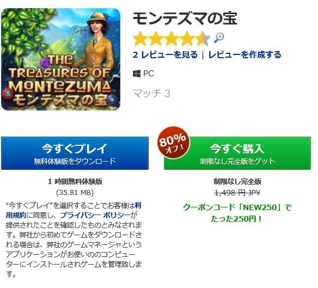Image resolution: width=318 pixels, height=288 pixels.
Task: Open the プライバシー ポリシー link
Action: [x=95, y=215]
